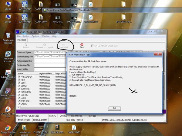Click the Scatter-loading File label button
182x136 pixels.
[25, 57]
